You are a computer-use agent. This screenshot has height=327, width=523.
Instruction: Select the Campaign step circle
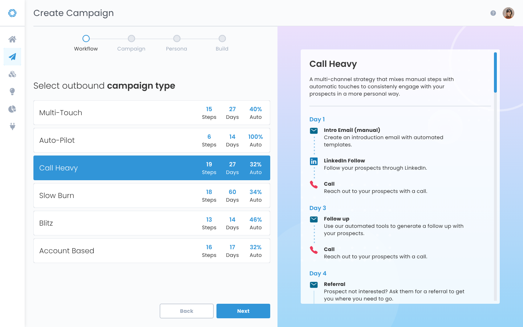131,39
